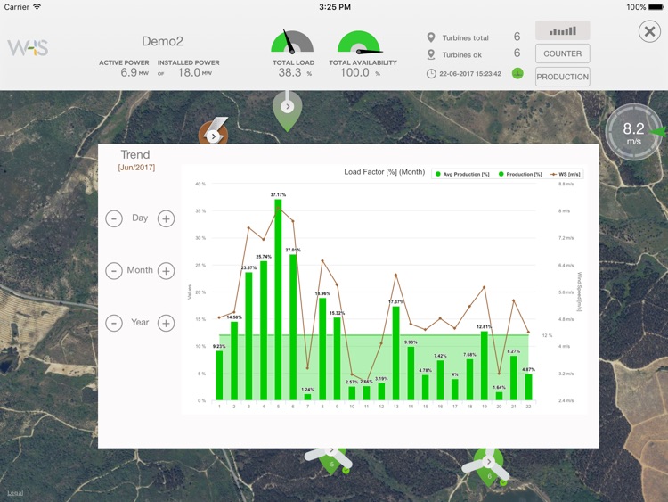
Task: Click the [Jun/2017] trend period label
Action: point(136,168)
